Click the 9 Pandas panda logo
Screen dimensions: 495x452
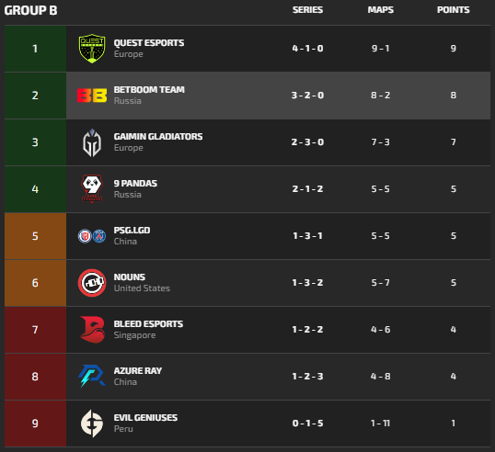coord(92,188)
